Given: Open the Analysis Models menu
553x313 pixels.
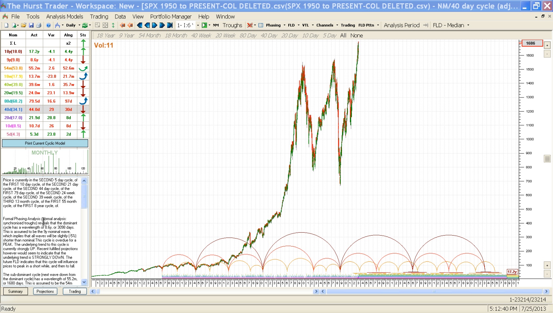Looking at the screenshot, I should point(65,16).
